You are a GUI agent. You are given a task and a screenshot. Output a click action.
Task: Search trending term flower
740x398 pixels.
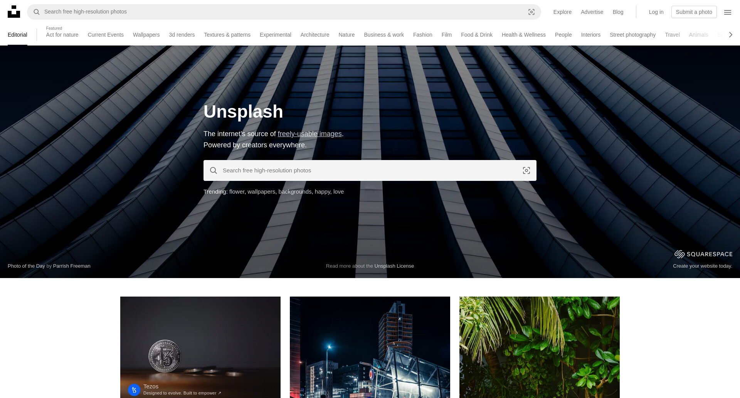(x=237, y=192)
